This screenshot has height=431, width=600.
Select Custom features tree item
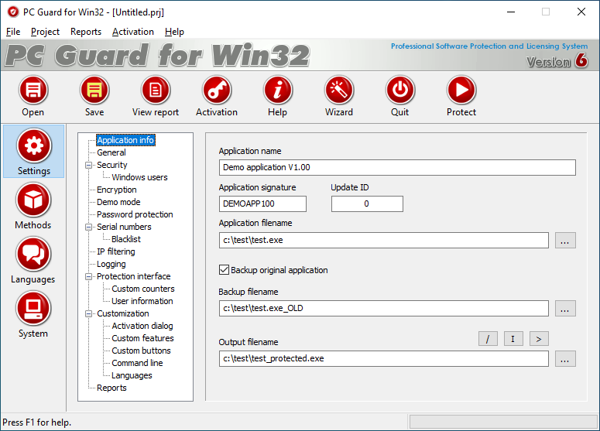point(142,338)
